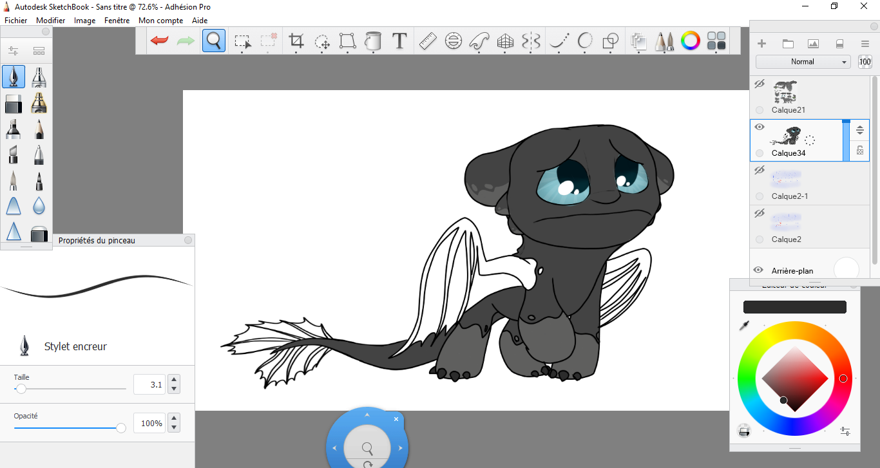Toggle the Layer Editor panel icon
Viewport: 880px width, 468px height.
pos(638,41)
